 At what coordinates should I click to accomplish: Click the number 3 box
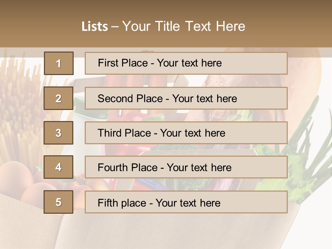tap(58, 133)
